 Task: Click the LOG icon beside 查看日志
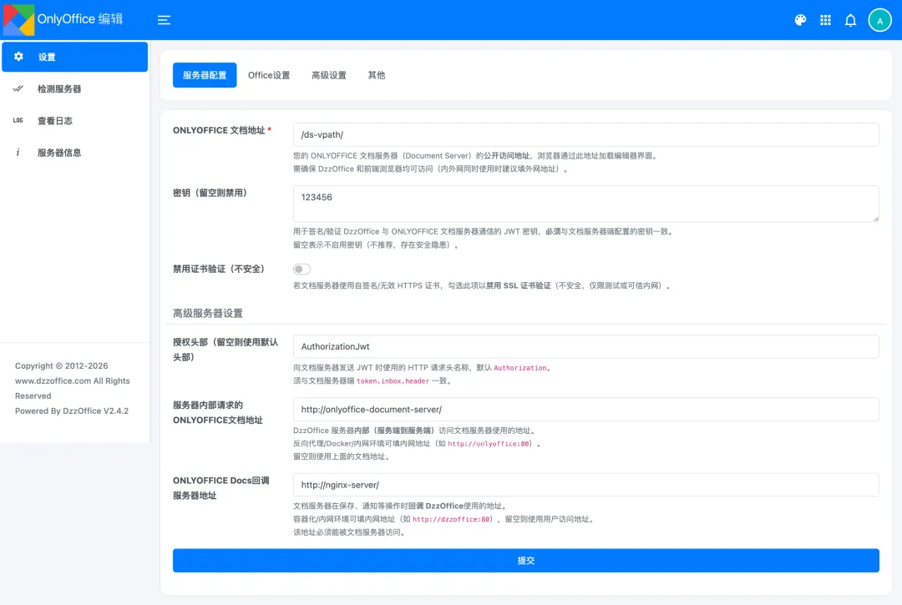(x=18, y=121)
